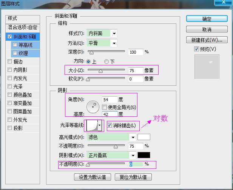This screenshot has width=233, height=190.
Task: Uncheck the 消除锯齿 anti-alias checkbox
Action: (110, 125)
